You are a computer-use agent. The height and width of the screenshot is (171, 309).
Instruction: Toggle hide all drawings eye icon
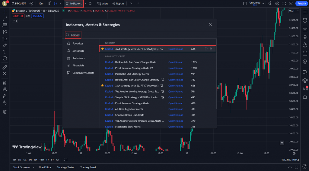click(5, 102)
